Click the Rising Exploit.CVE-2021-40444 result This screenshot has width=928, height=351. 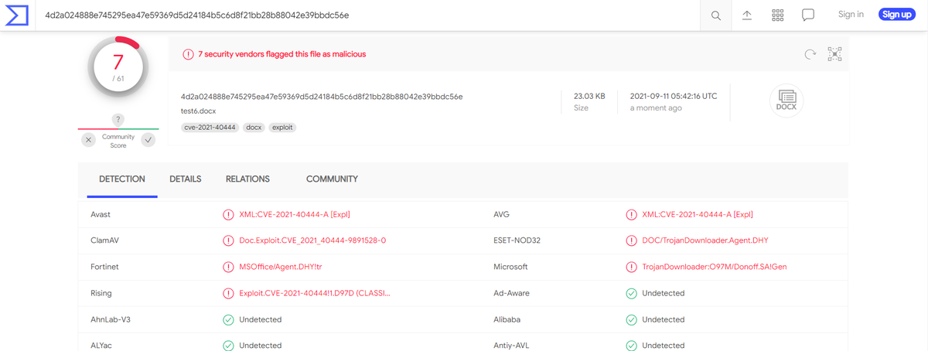(315, 293)
